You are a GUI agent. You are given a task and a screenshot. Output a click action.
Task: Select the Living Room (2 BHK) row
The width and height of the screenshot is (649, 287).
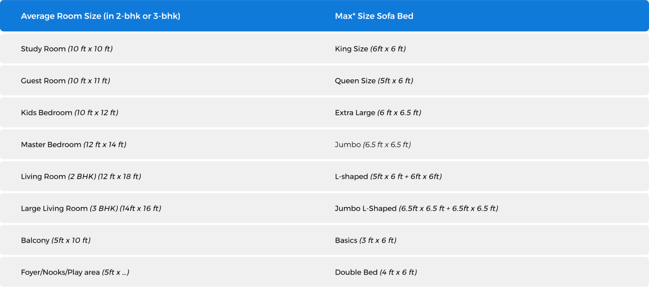pyautogui.click(x=81, y=177)
